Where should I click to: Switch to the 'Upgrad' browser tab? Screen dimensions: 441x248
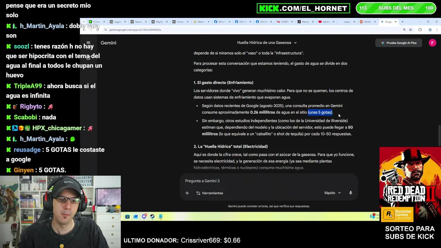pyautogui.click(x=117, y=22)
